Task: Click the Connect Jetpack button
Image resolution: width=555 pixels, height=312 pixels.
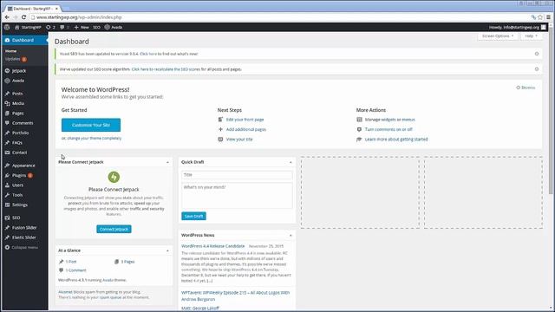Action: pyautogui.click(x=114, y=229)
